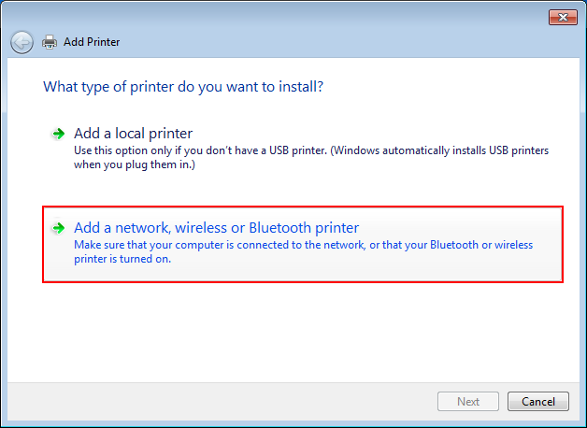This screenshot has width=587, height=428.
Task: Click the "Add Printer" window title text
Action: (92, 42)
